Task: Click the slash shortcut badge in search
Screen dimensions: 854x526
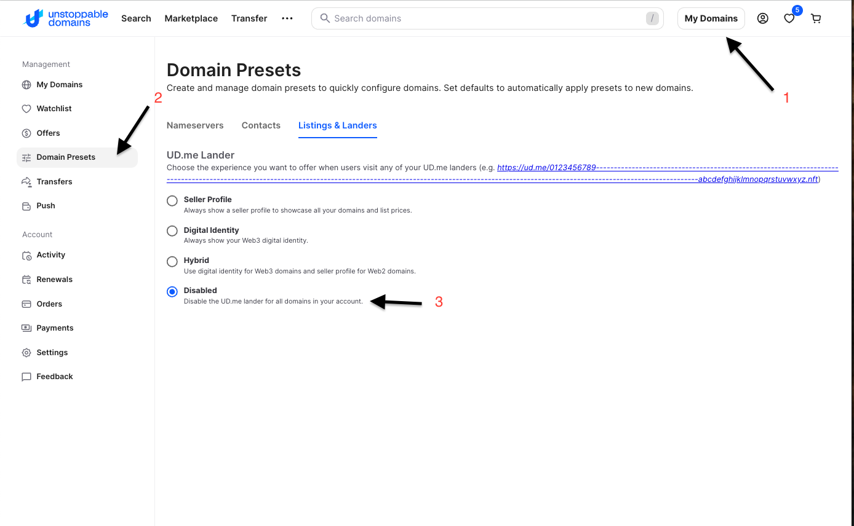Action: (652, 18)
